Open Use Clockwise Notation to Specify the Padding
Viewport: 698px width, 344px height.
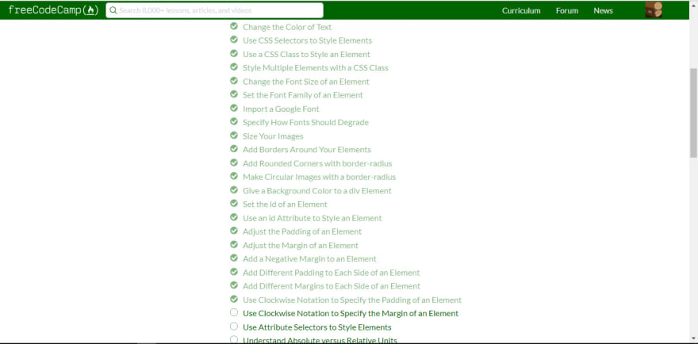click(352, 300)
